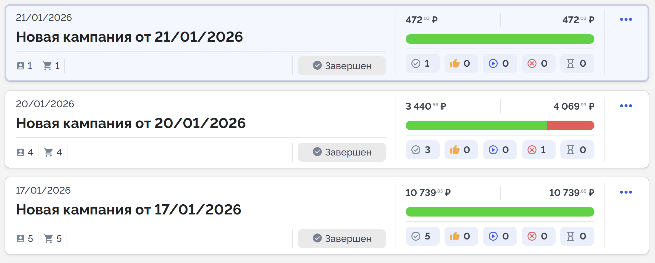Open three-dot menu for 20/01/2026 campaign
The width and height of the screenshot is (655, 263).
pyautogui.click(x=626, y=106)
